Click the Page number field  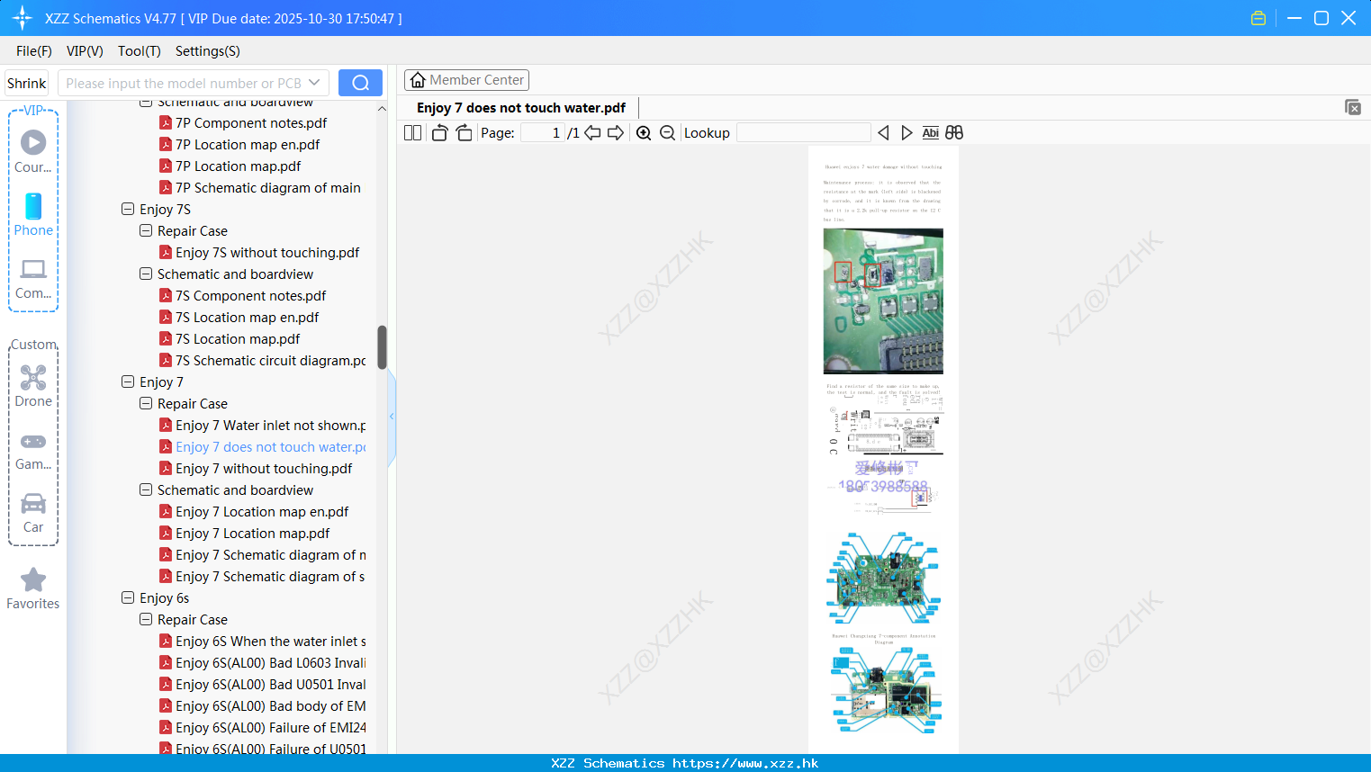tap(542, 133)
